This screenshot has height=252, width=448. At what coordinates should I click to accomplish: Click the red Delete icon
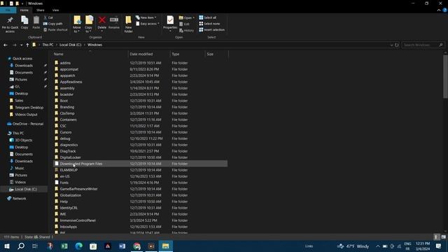click(x=102, y=20)
